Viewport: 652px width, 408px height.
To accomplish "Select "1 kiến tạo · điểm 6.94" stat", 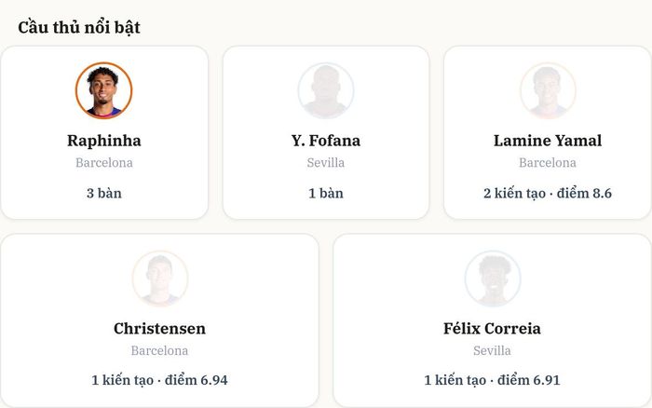I will coord(159,380).
